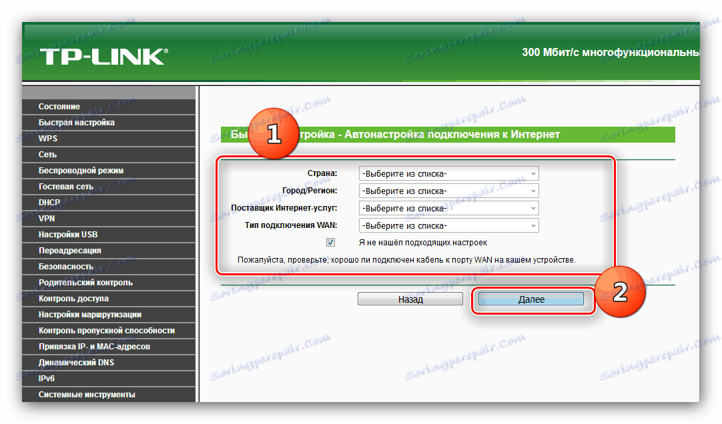Viewport: 722px width, 424px height.
Task: Open Тип подключения WAN dropdown
Action: click(x=448, y=226)
